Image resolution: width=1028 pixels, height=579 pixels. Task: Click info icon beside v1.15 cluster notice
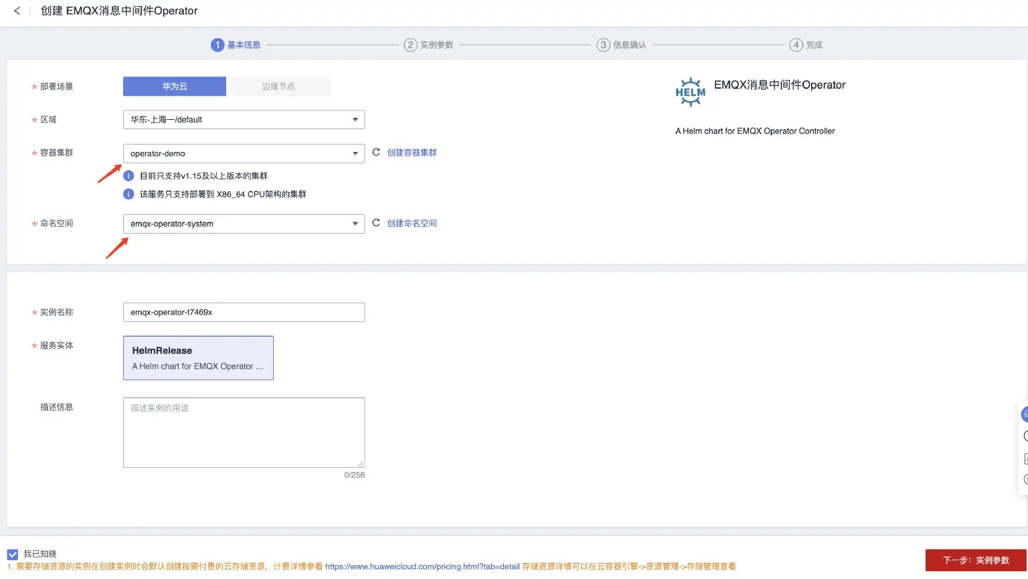point(128,176)
